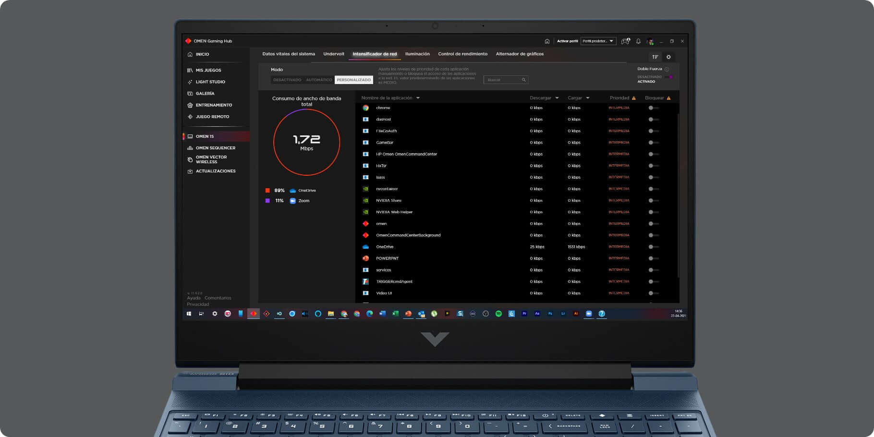Toggle the Doble Fuerza switch
This screenshot has height=437, width=874.
[x=669, y=77]
